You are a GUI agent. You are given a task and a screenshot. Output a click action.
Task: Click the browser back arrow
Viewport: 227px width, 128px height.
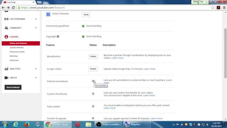[x=3, y=7]
